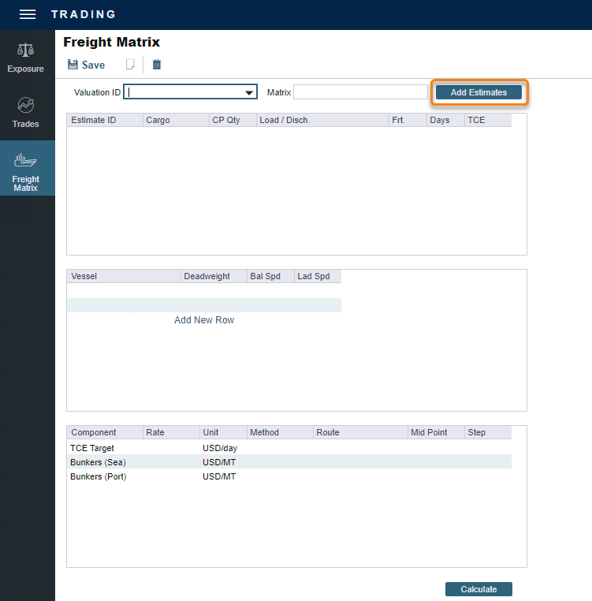The image size is (592, 601).
Task: Click Add New Row in vessel table
Action: tap(204, 320)
